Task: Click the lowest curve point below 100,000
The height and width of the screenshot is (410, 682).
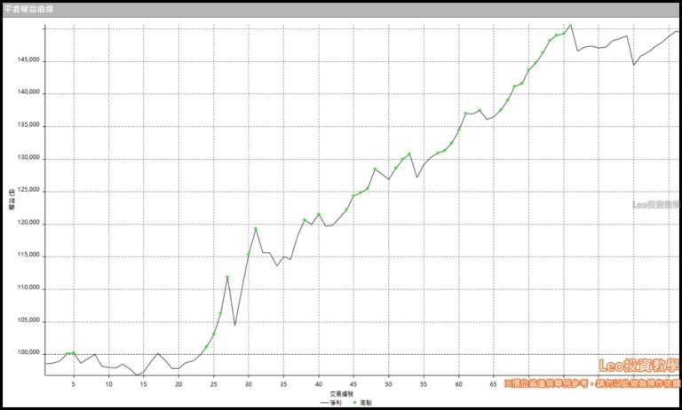Action: tap(137, 375)
